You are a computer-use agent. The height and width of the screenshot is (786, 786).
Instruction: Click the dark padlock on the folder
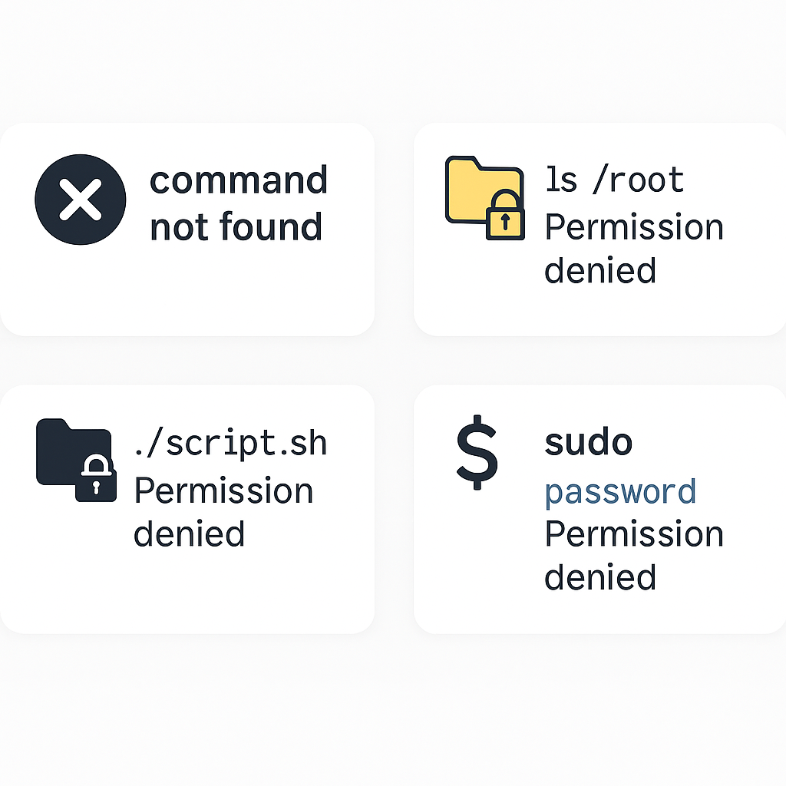point(96,477)
